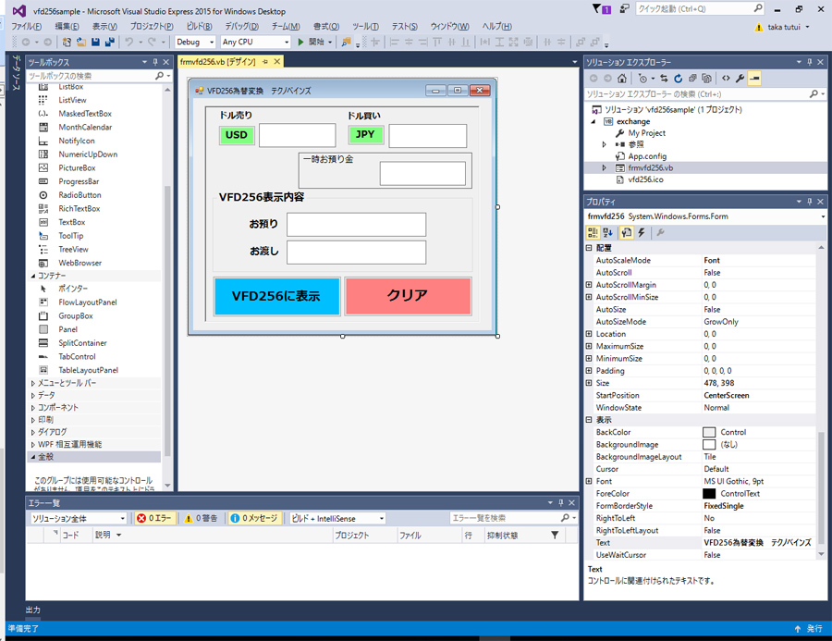Expand the Font property
The image size is (832, 641).
(589, 481)
